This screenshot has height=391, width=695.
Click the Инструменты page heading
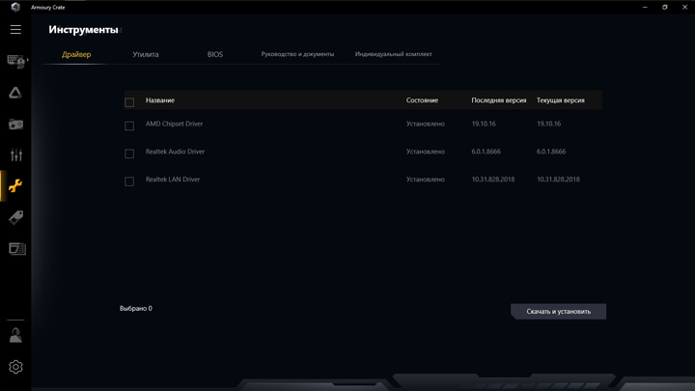(x=83, y=30)
